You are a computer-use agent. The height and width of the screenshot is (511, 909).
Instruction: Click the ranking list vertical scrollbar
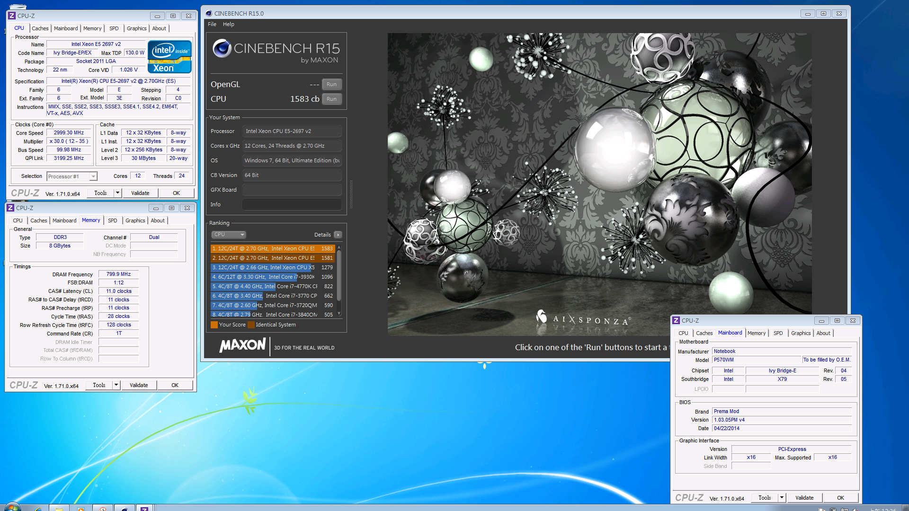tap(339, 281)
